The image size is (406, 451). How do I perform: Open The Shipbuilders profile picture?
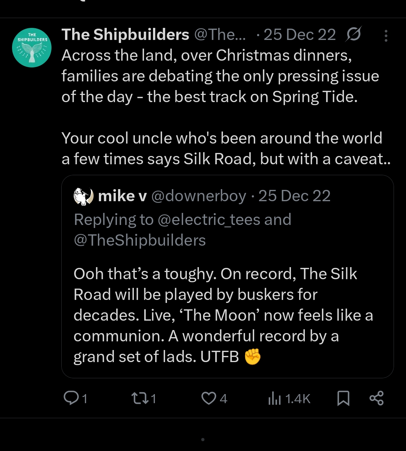coord(32,47)
